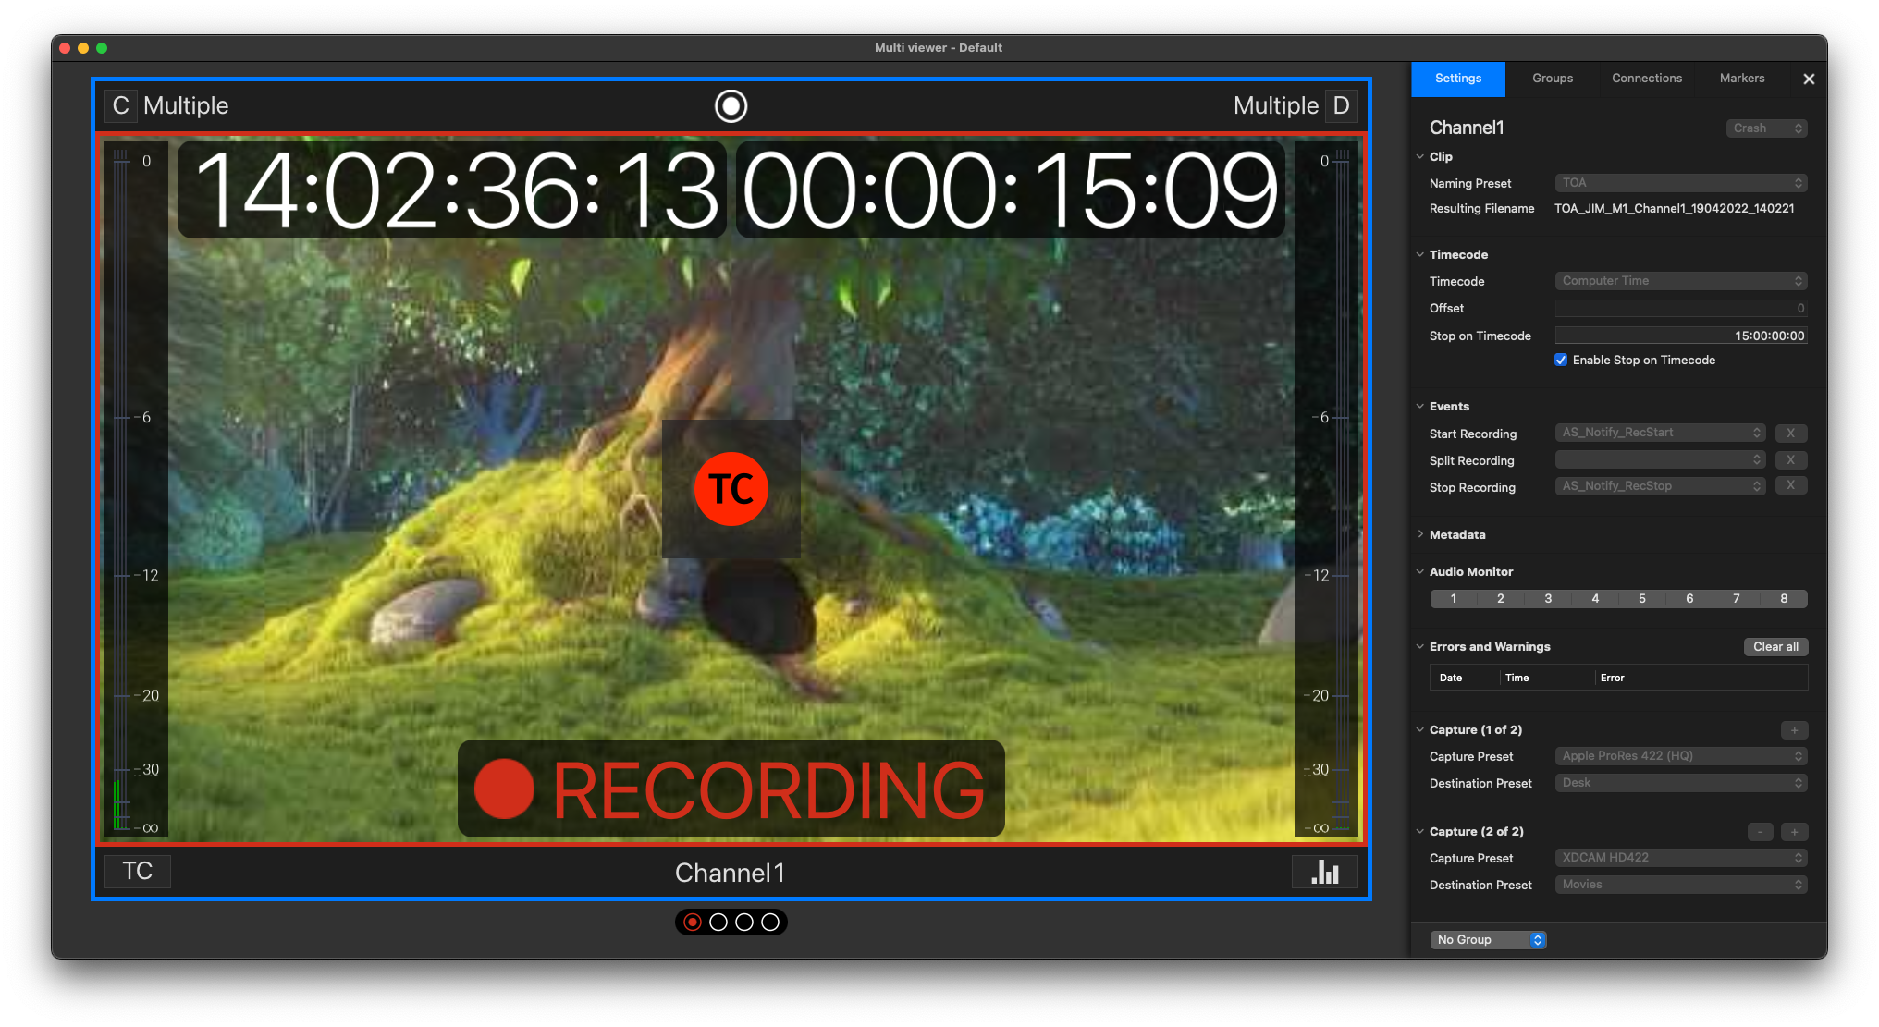Open the Computer Time timecode dropdown

(1680, 281)
